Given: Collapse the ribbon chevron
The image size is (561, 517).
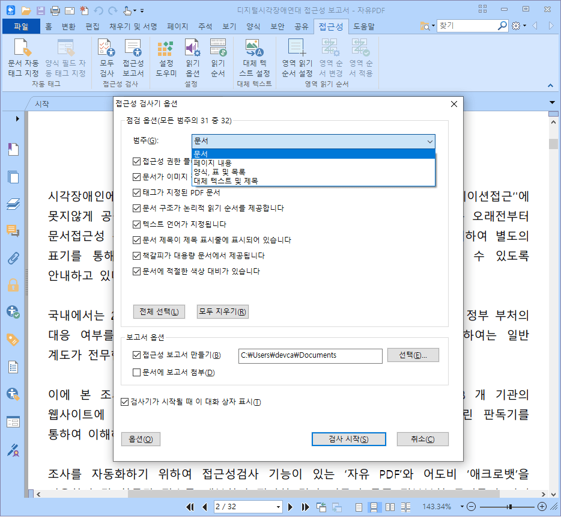Looking at the screenshot, I should click(550, 85).
